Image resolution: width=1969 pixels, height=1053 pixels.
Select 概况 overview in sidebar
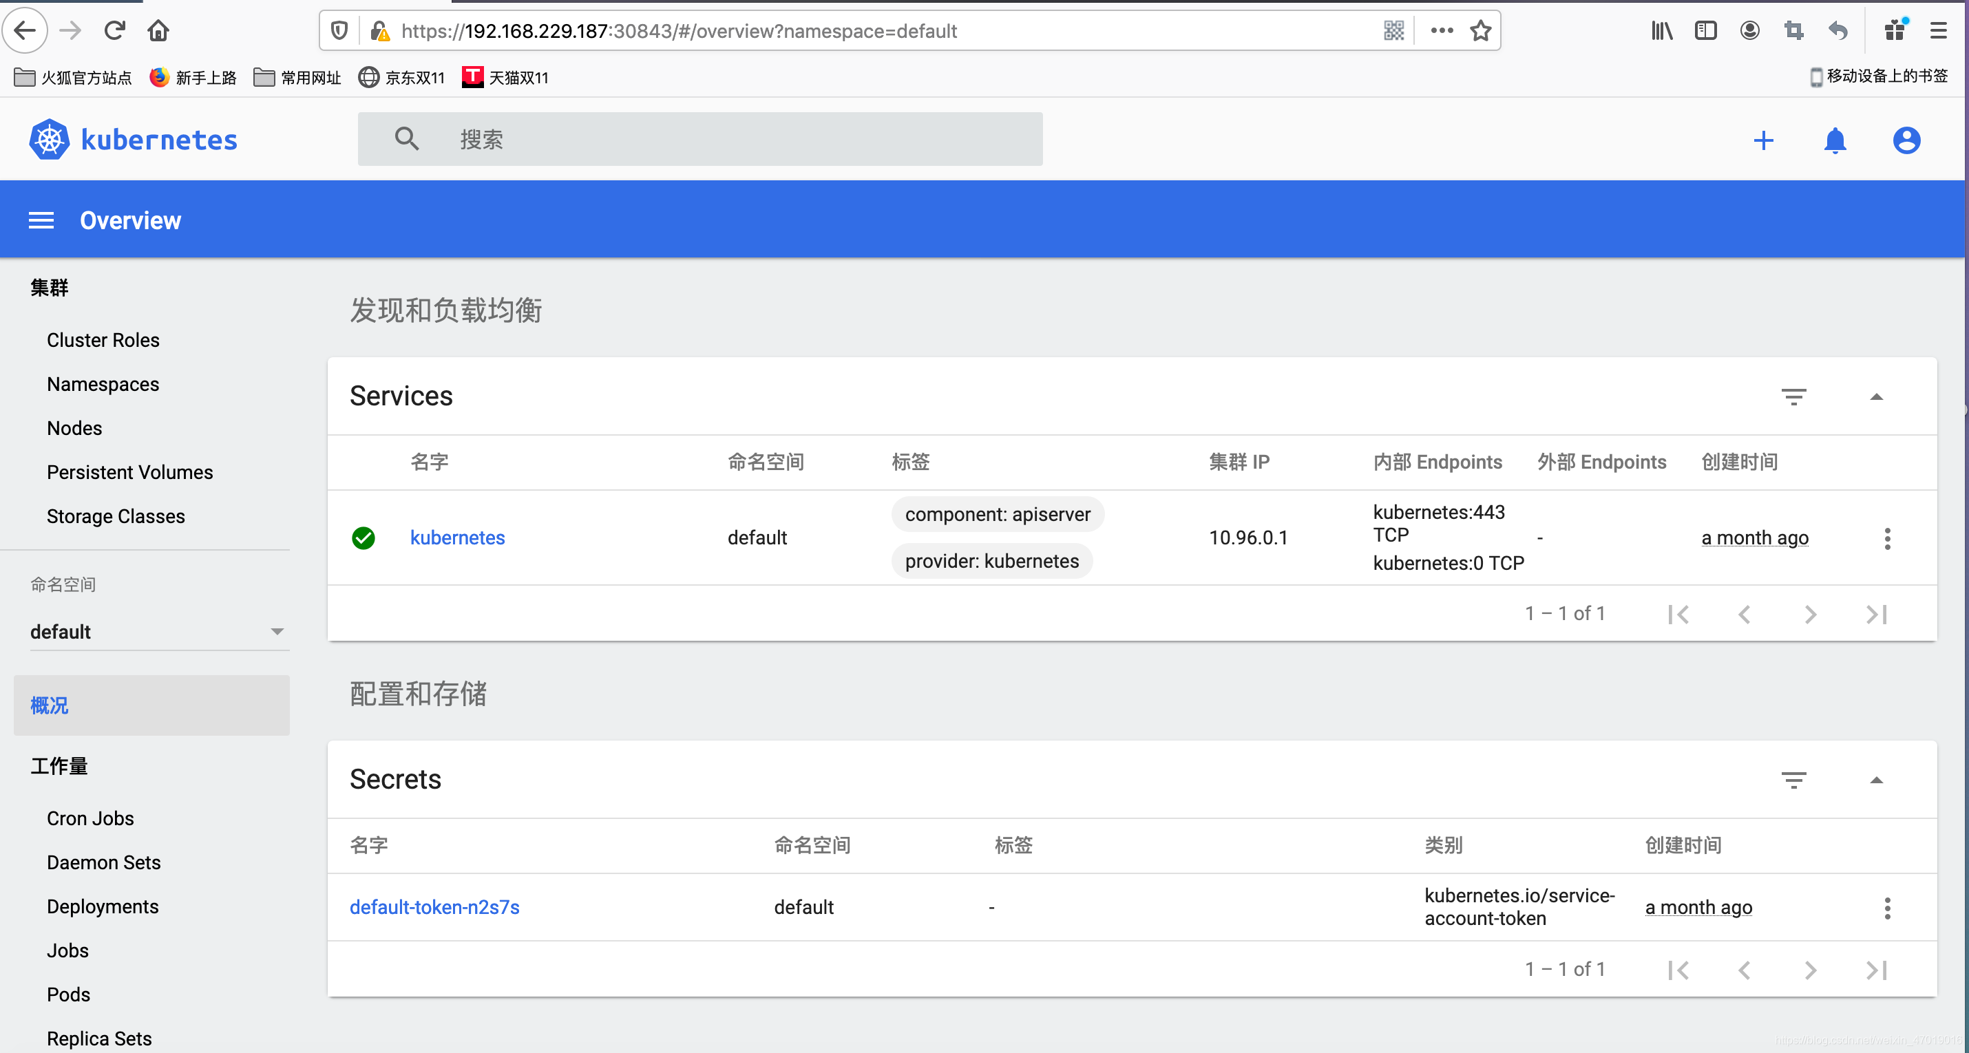[x=151, y=705]
